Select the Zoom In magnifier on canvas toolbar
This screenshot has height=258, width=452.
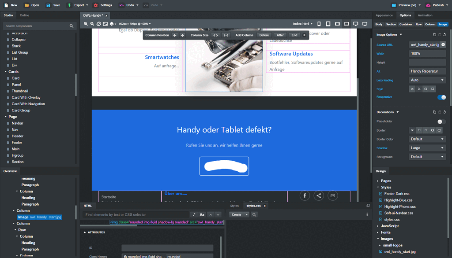[87, 24]
